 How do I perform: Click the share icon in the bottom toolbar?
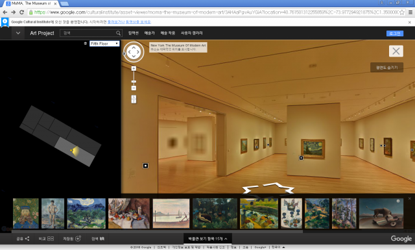click(x=27, y=239)
